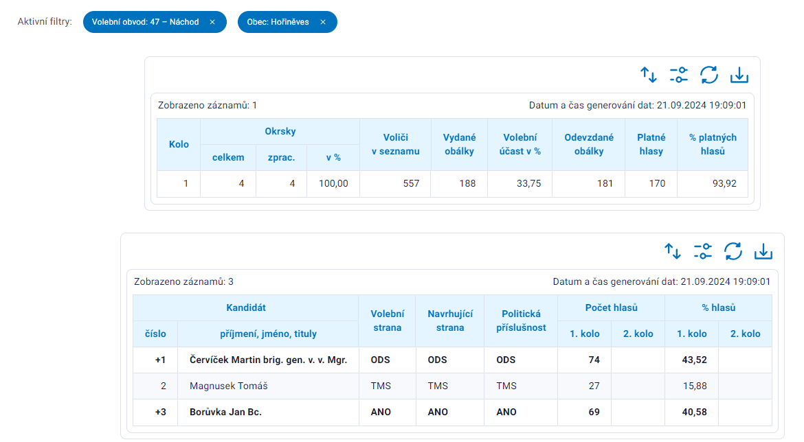Open column settings sliders icon in candidates table
Screen dimensions: 804x442
(703, 251)
